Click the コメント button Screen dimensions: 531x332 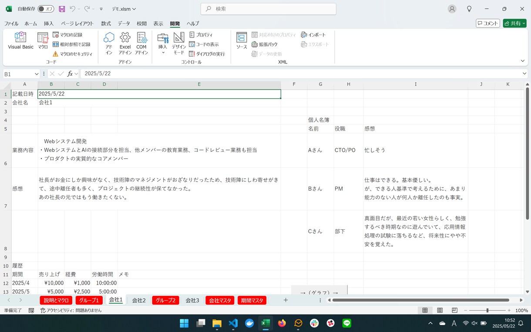487,23
